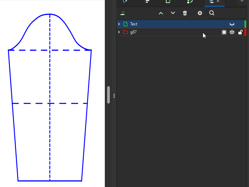Open the dock panel dropdown chevron

[x=242, y=1]
